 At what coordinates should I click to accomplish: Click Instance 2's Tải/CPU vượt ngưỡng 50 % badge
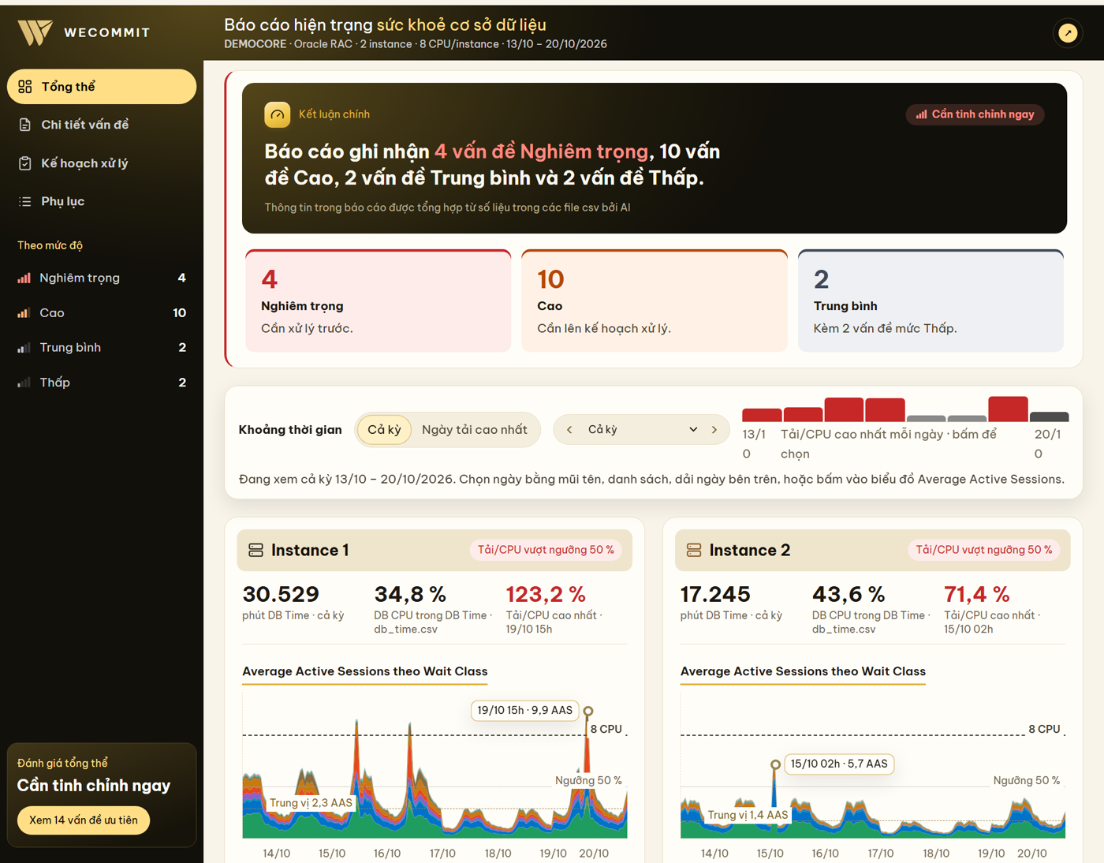point(984,550)
